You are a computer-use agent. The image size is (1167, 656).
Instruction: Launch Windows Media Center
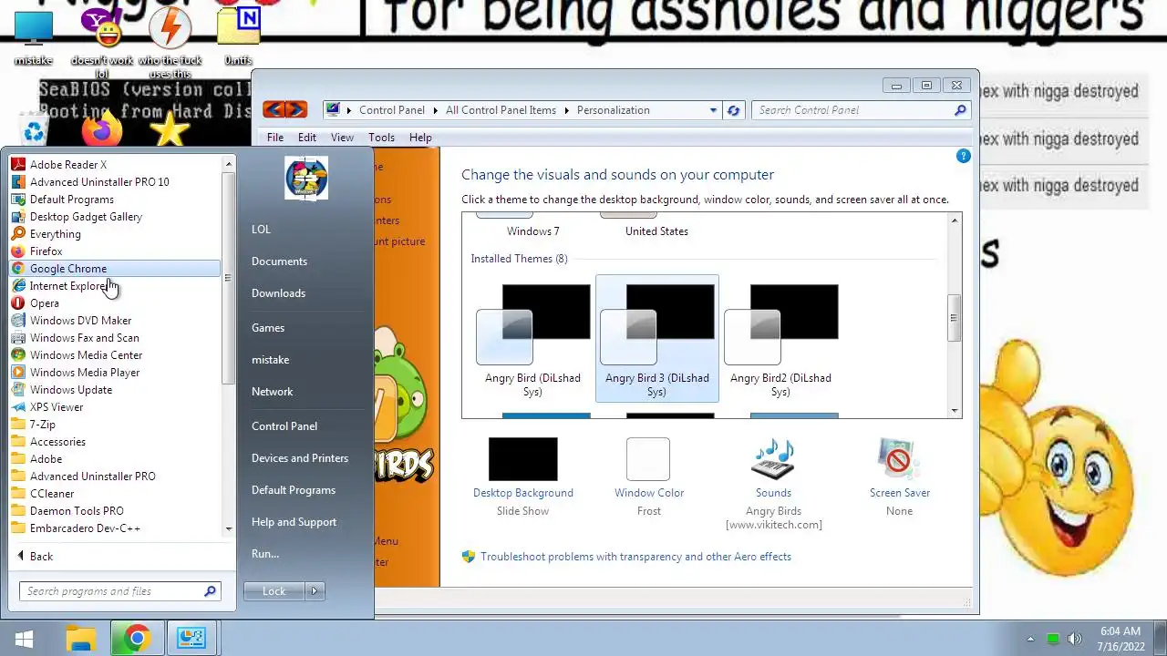point(86,355)
